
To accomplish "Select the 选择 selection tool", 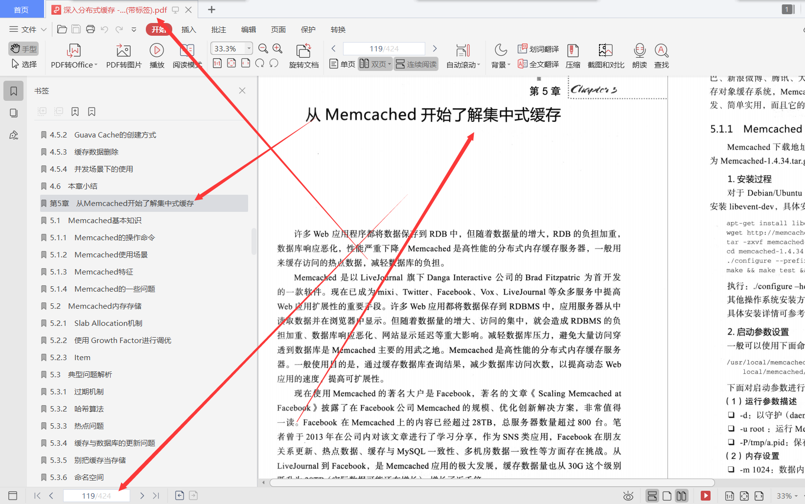I will [x=23, y=64].
